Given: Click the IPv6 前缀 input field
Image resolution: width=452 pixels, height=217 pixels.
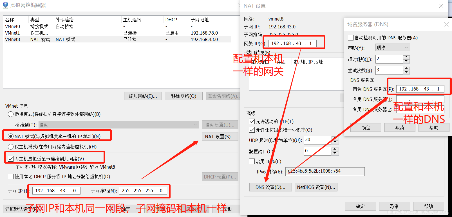Looking at the screenshot, I should click(325, 171).
